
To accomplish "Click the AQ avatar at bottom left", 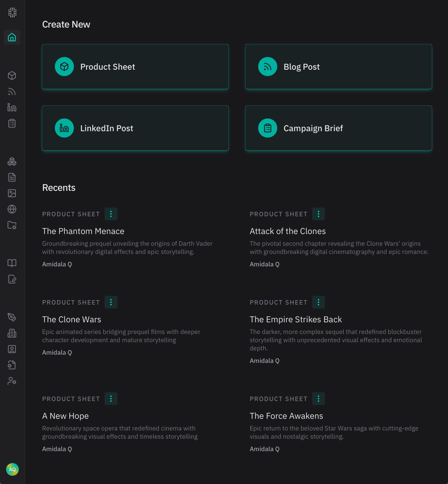I will click(12, 469).
